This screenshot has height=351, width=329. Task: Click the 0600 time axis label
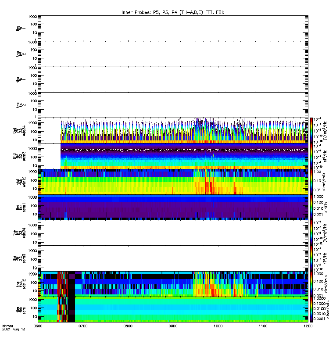38,326
